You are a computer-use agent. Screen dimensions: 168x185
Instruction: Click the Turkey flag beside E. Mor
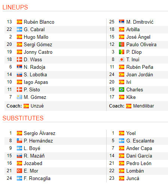[x=19, y=171]
